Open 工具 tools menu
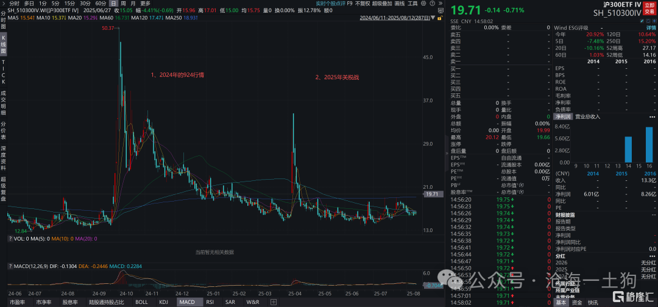 412,4
